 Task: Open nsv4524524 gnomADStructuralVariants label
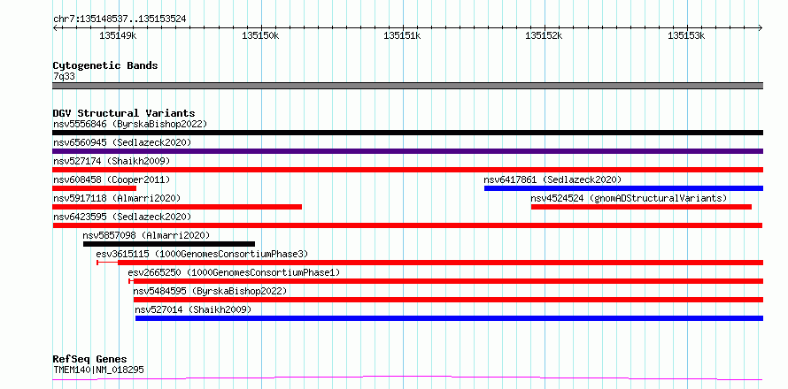(x=629, y=198)
